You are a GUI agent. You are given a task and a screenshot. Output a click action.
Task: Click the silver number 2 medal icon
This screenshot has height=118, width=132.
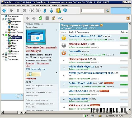pos(64,45)
